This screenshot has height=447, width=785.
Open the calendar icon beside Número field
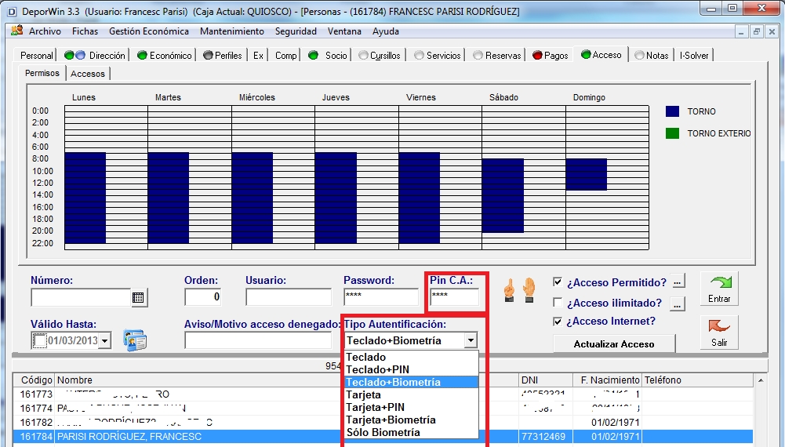pos(139,298)
